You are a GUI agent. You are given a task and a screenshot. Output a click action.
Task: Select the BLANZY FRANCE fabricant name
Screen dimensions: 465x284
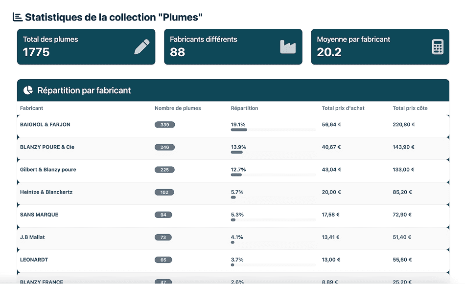coord(41,282)
